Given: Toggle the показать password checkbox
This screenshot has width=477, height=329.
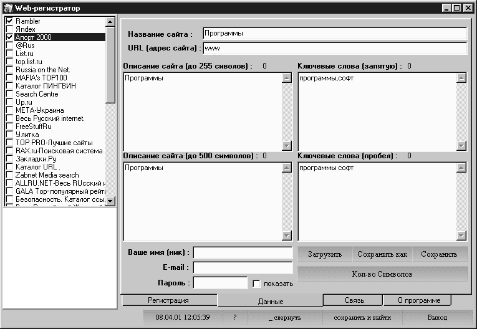Looking at the screenshot, I should [256, 284].
